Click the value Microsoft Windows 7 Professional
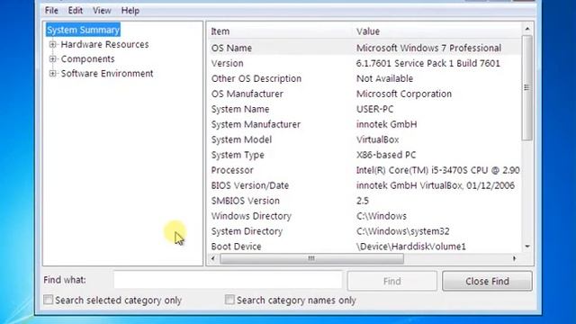The height and width of the screenshot is (324, 576). click(x=428, y=48)
